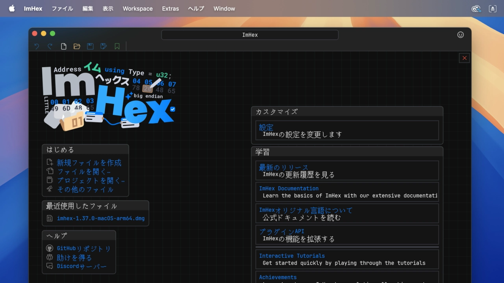Open Interactive Tutorials card

click(347, 259)
